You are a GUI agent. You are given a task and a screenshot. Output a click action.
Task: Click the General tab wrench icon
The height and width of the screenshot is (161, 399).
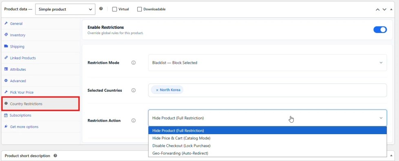(6, 23)
